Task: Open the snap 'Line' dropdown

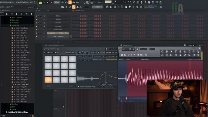Action: click(x=85, y=7)
